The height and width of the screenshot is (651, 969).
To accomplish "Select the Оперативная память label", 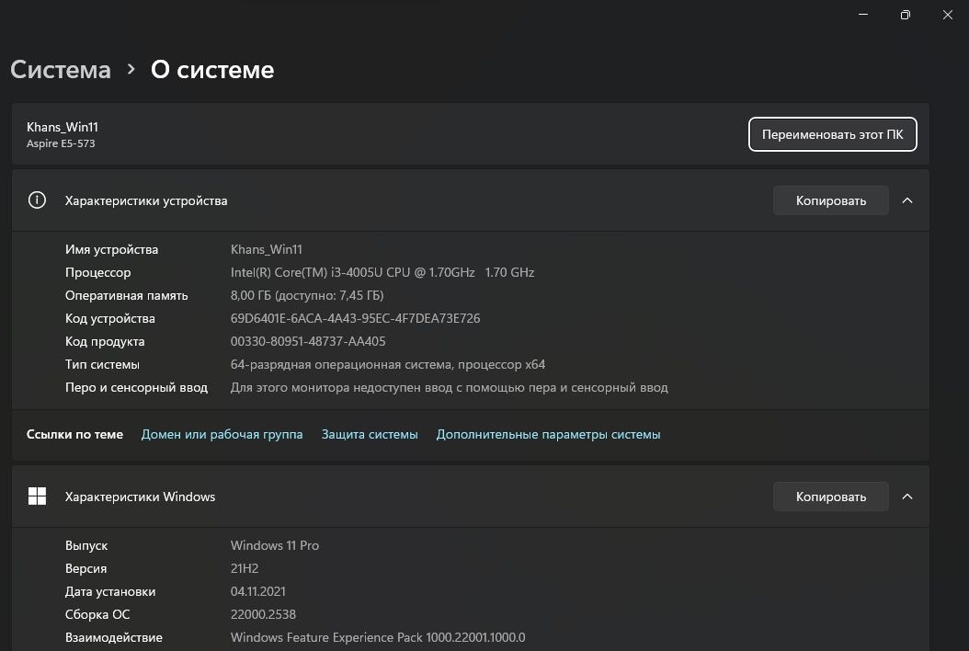I will [x=127, y=295].
